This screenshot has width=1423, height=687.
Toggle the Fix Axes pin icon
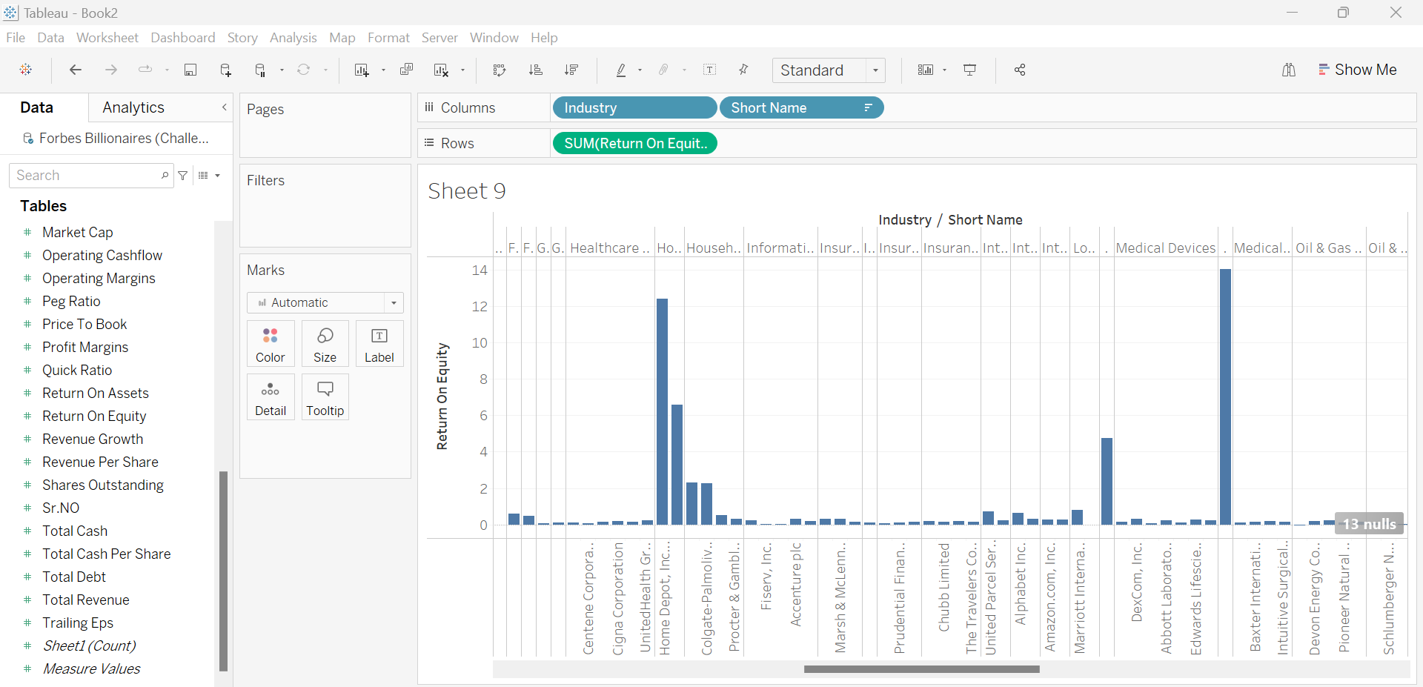(743, 70)
